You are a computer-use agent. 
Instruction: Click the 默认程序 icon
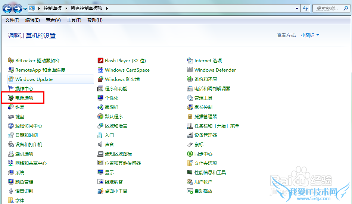(x=100, y=117)
